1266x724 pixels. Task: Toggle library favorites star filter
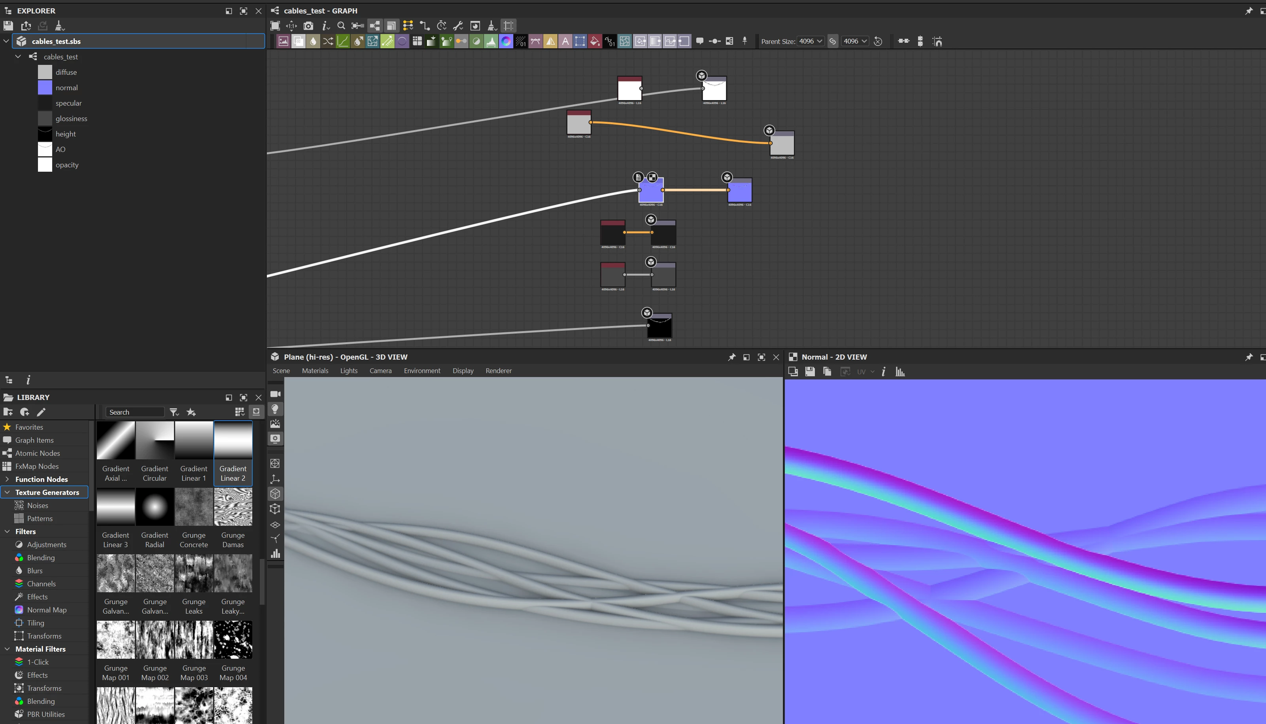pos(191,412)
